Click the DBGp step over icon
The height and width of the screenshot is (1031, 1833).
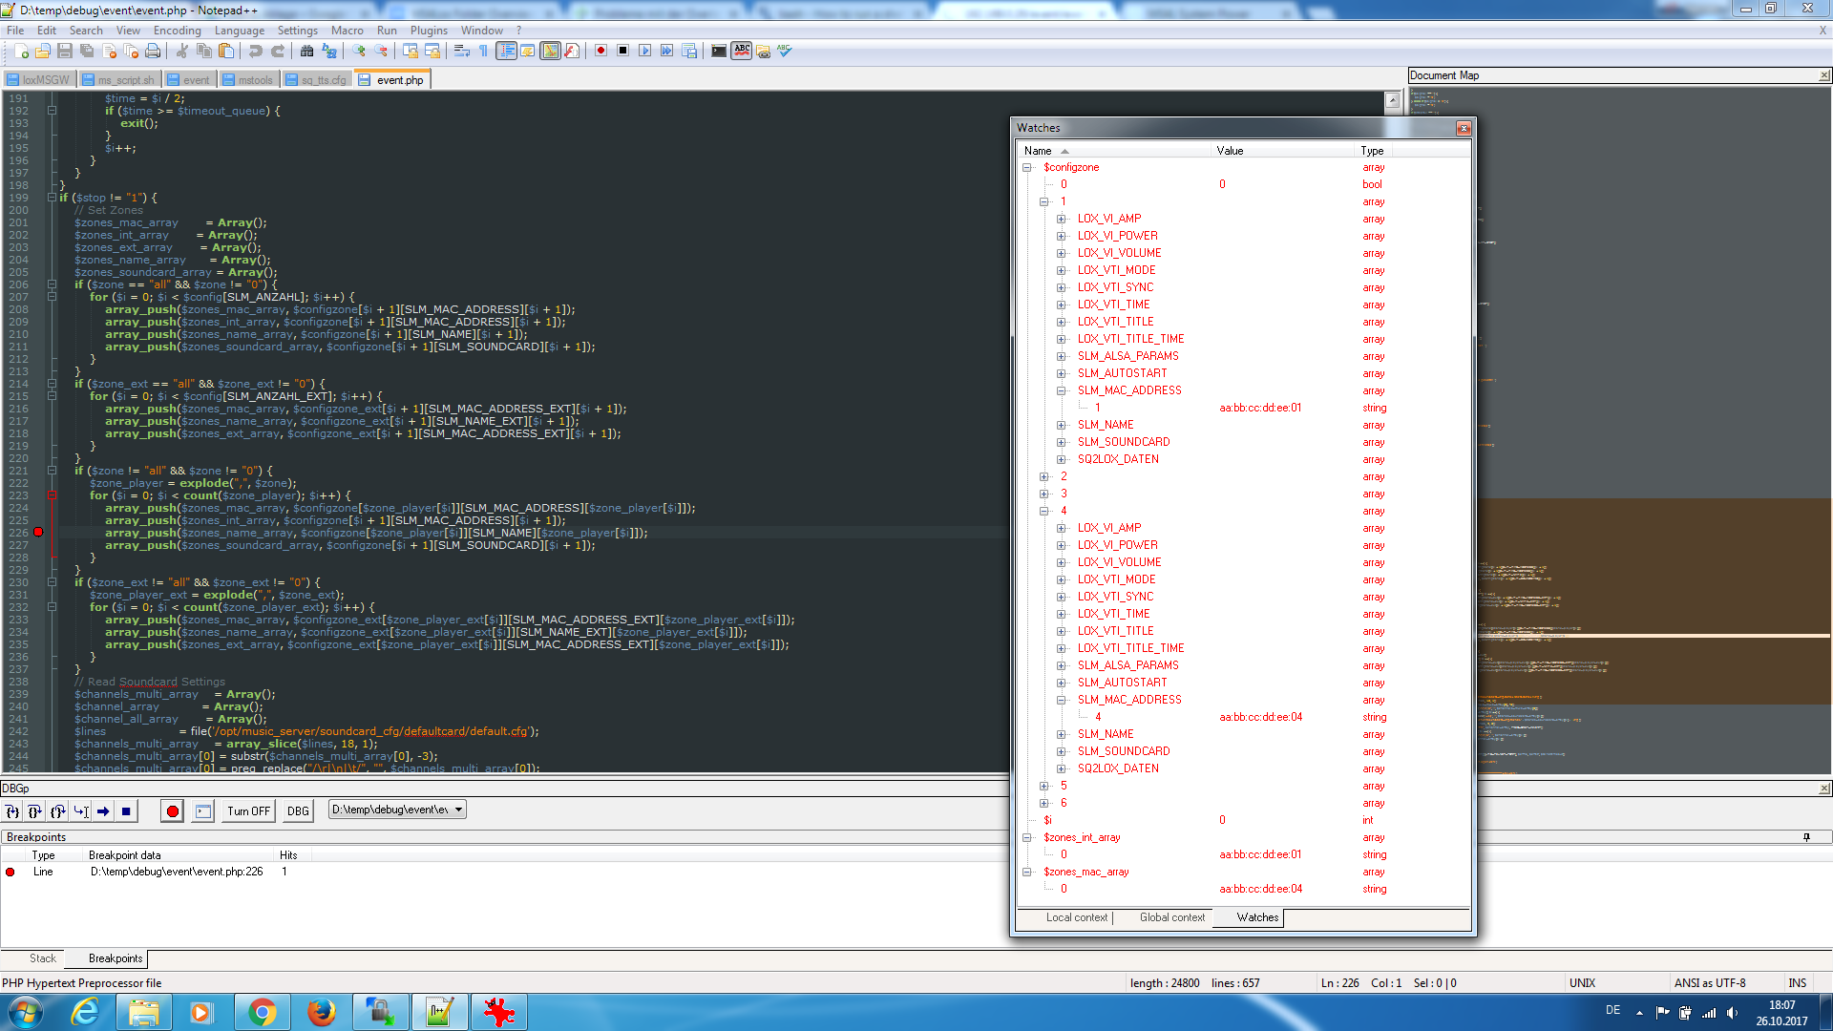[34, 811]
